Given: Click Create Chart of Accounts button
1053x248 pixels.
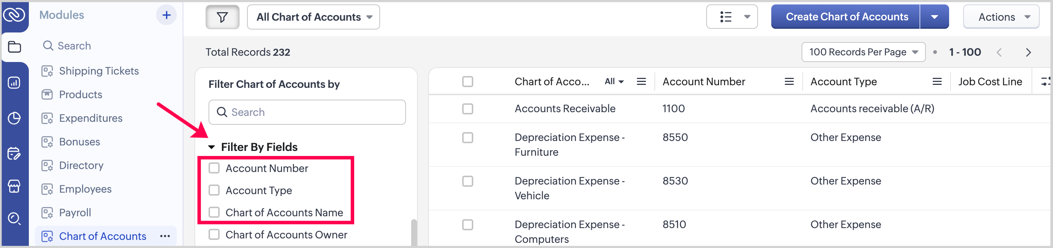Looking at the screenshot, I should [x=846, y=17].
